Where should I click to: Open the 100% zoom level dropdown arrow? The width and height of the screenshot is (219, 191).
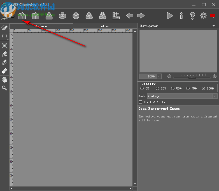tap(159, 76)
